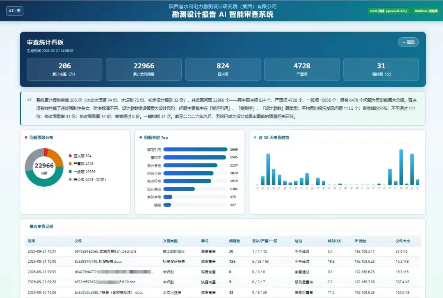The image size is (443, 298).
Task: Click IP address 192.168.3.99
Action: point(365,282)
